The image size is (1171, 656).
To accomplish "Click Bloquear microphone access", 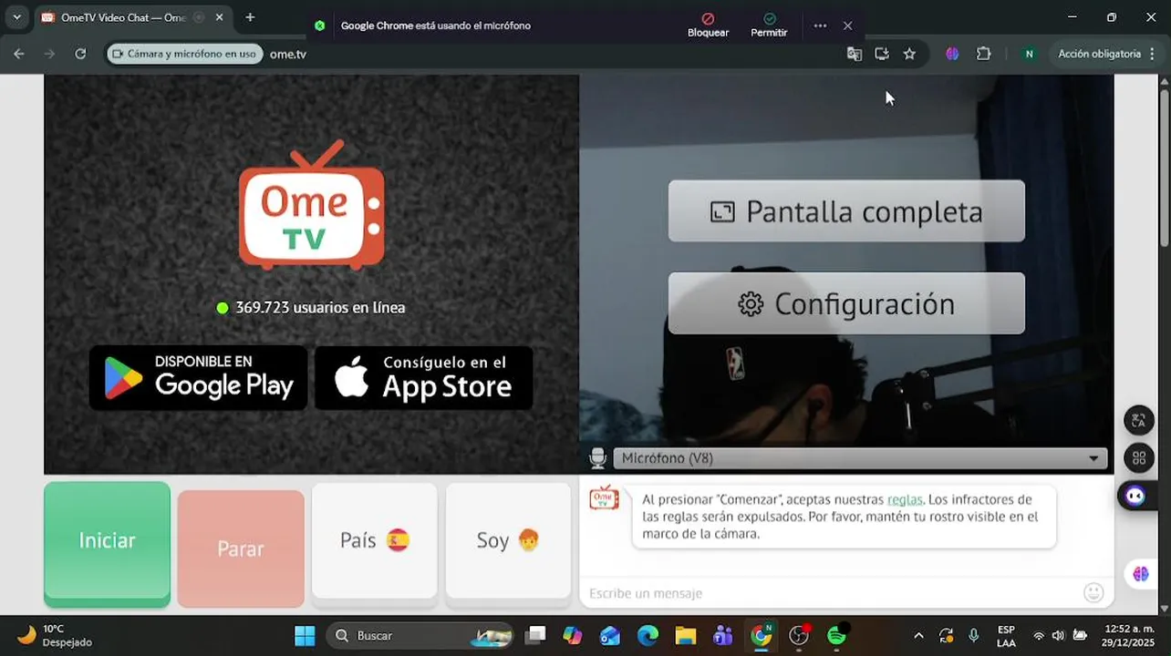I will tap(708, 26).
